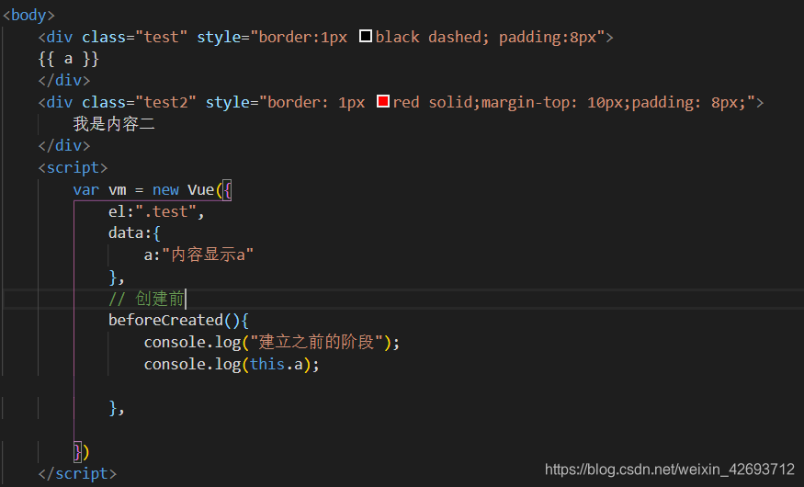Click the opening <body> tag
This screenshot has height=487, width=804.
click(x=28, y=16)
